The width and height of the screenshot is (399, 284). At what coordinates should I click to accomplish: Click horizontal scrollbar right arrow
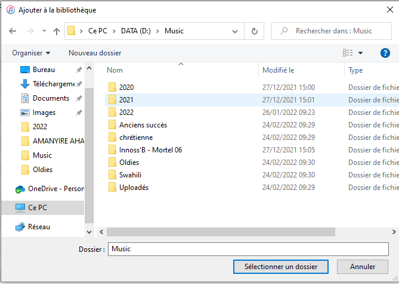coord(394,232)
